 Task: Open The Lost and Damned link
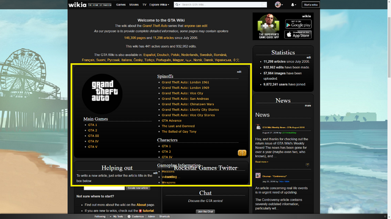click(178, 126)
